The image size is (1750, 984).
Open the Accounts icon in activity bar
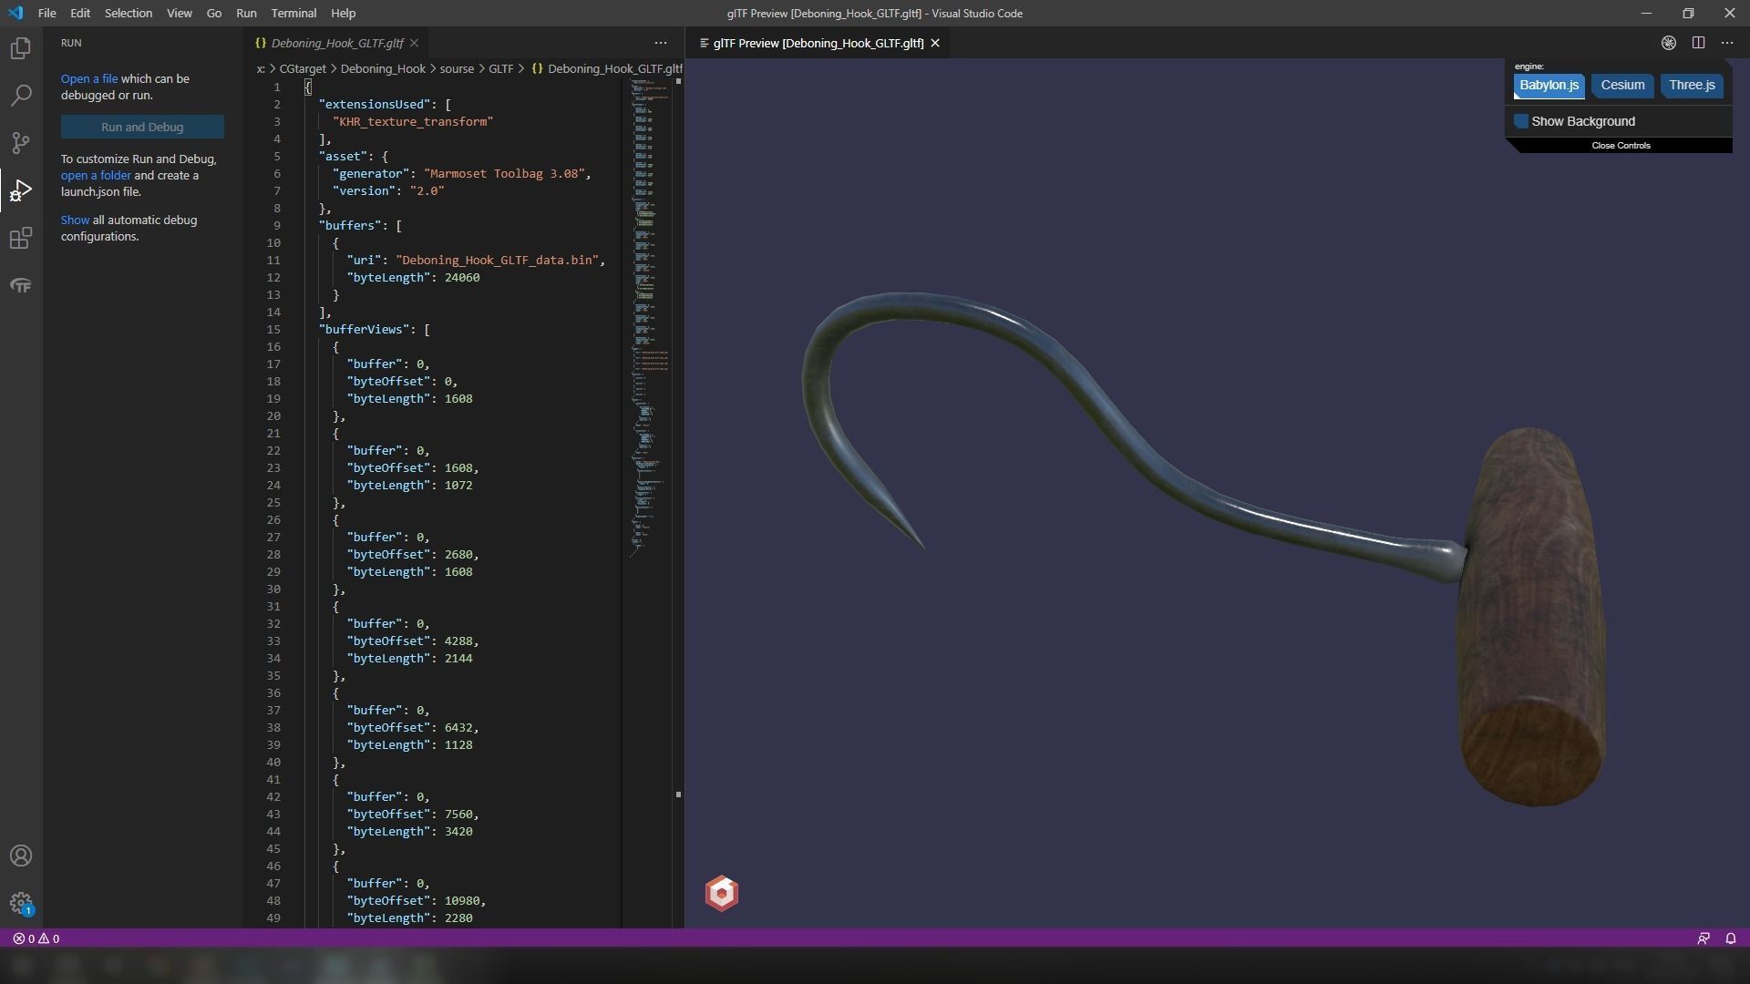pos(20,856)
